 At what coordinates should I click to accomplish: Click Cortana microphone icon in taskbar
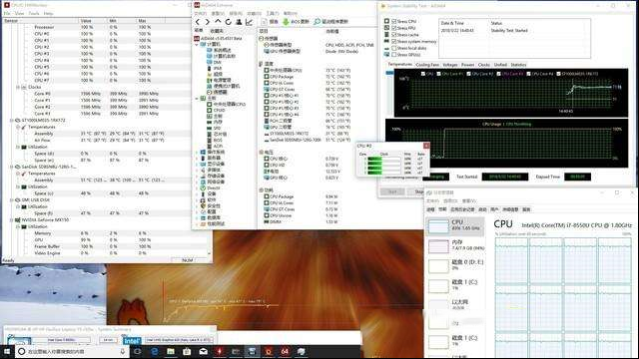pyautogui.click(x=122, y=351)
